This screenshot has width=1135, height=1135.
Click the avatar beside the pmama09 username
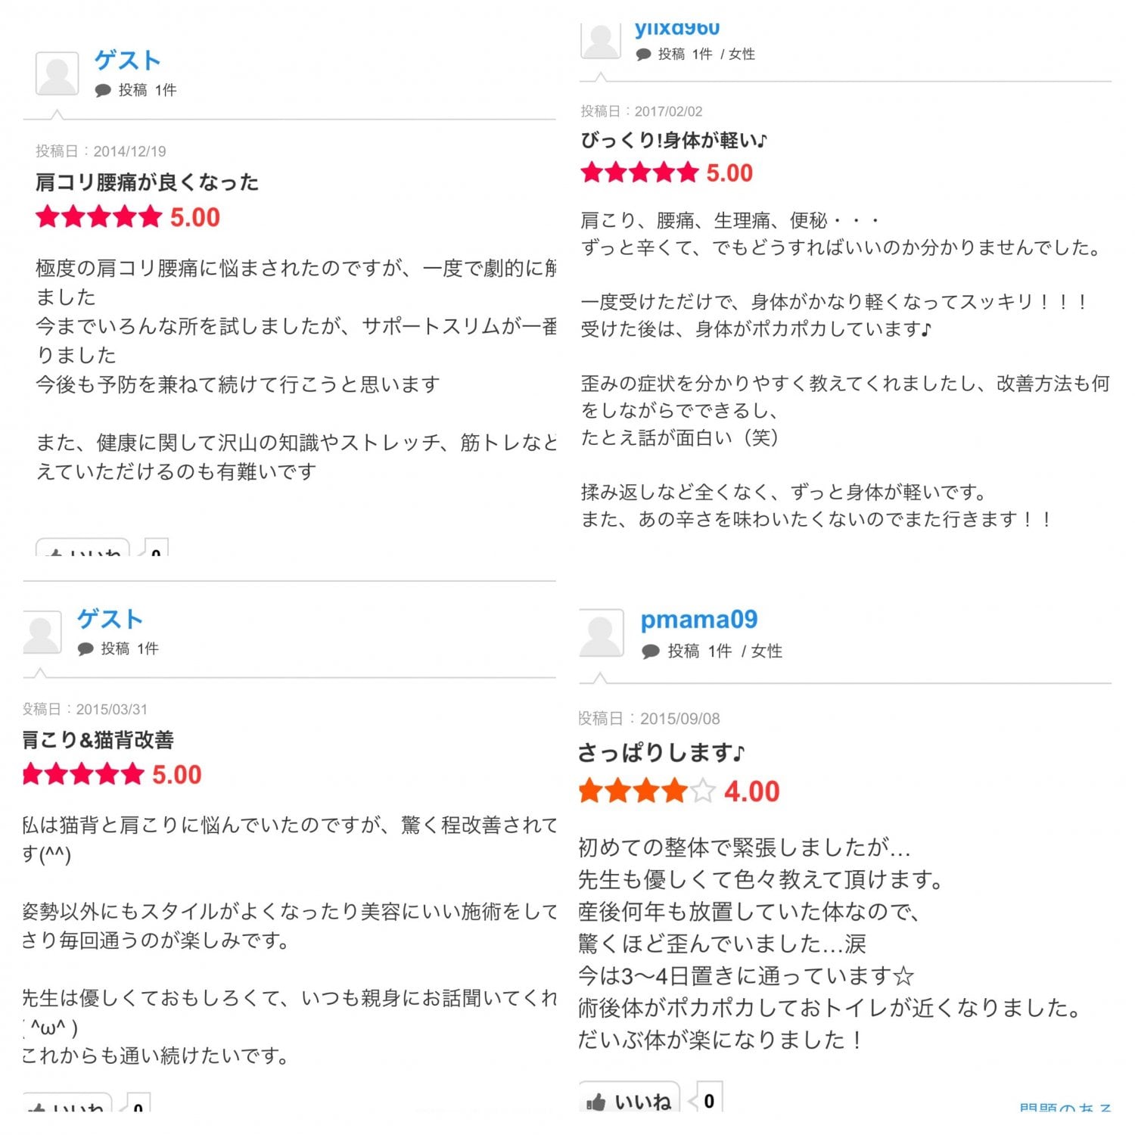point(602,633)
